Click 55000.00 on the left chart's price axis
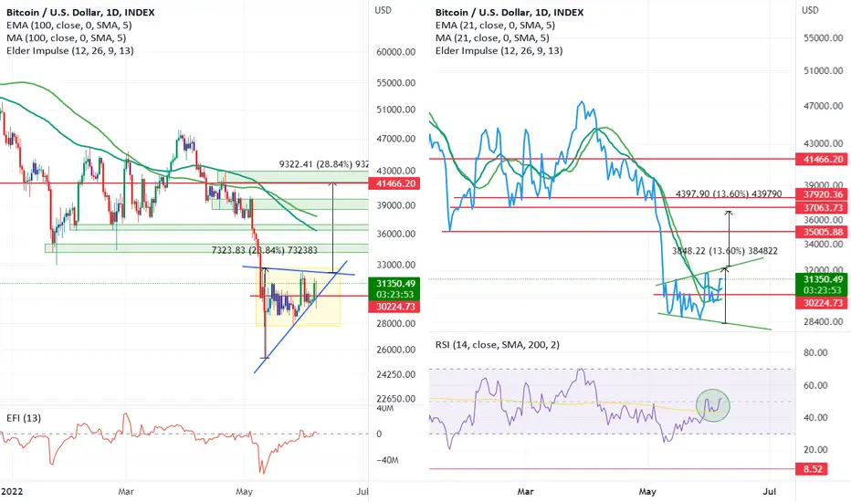 tap(395, 83)
